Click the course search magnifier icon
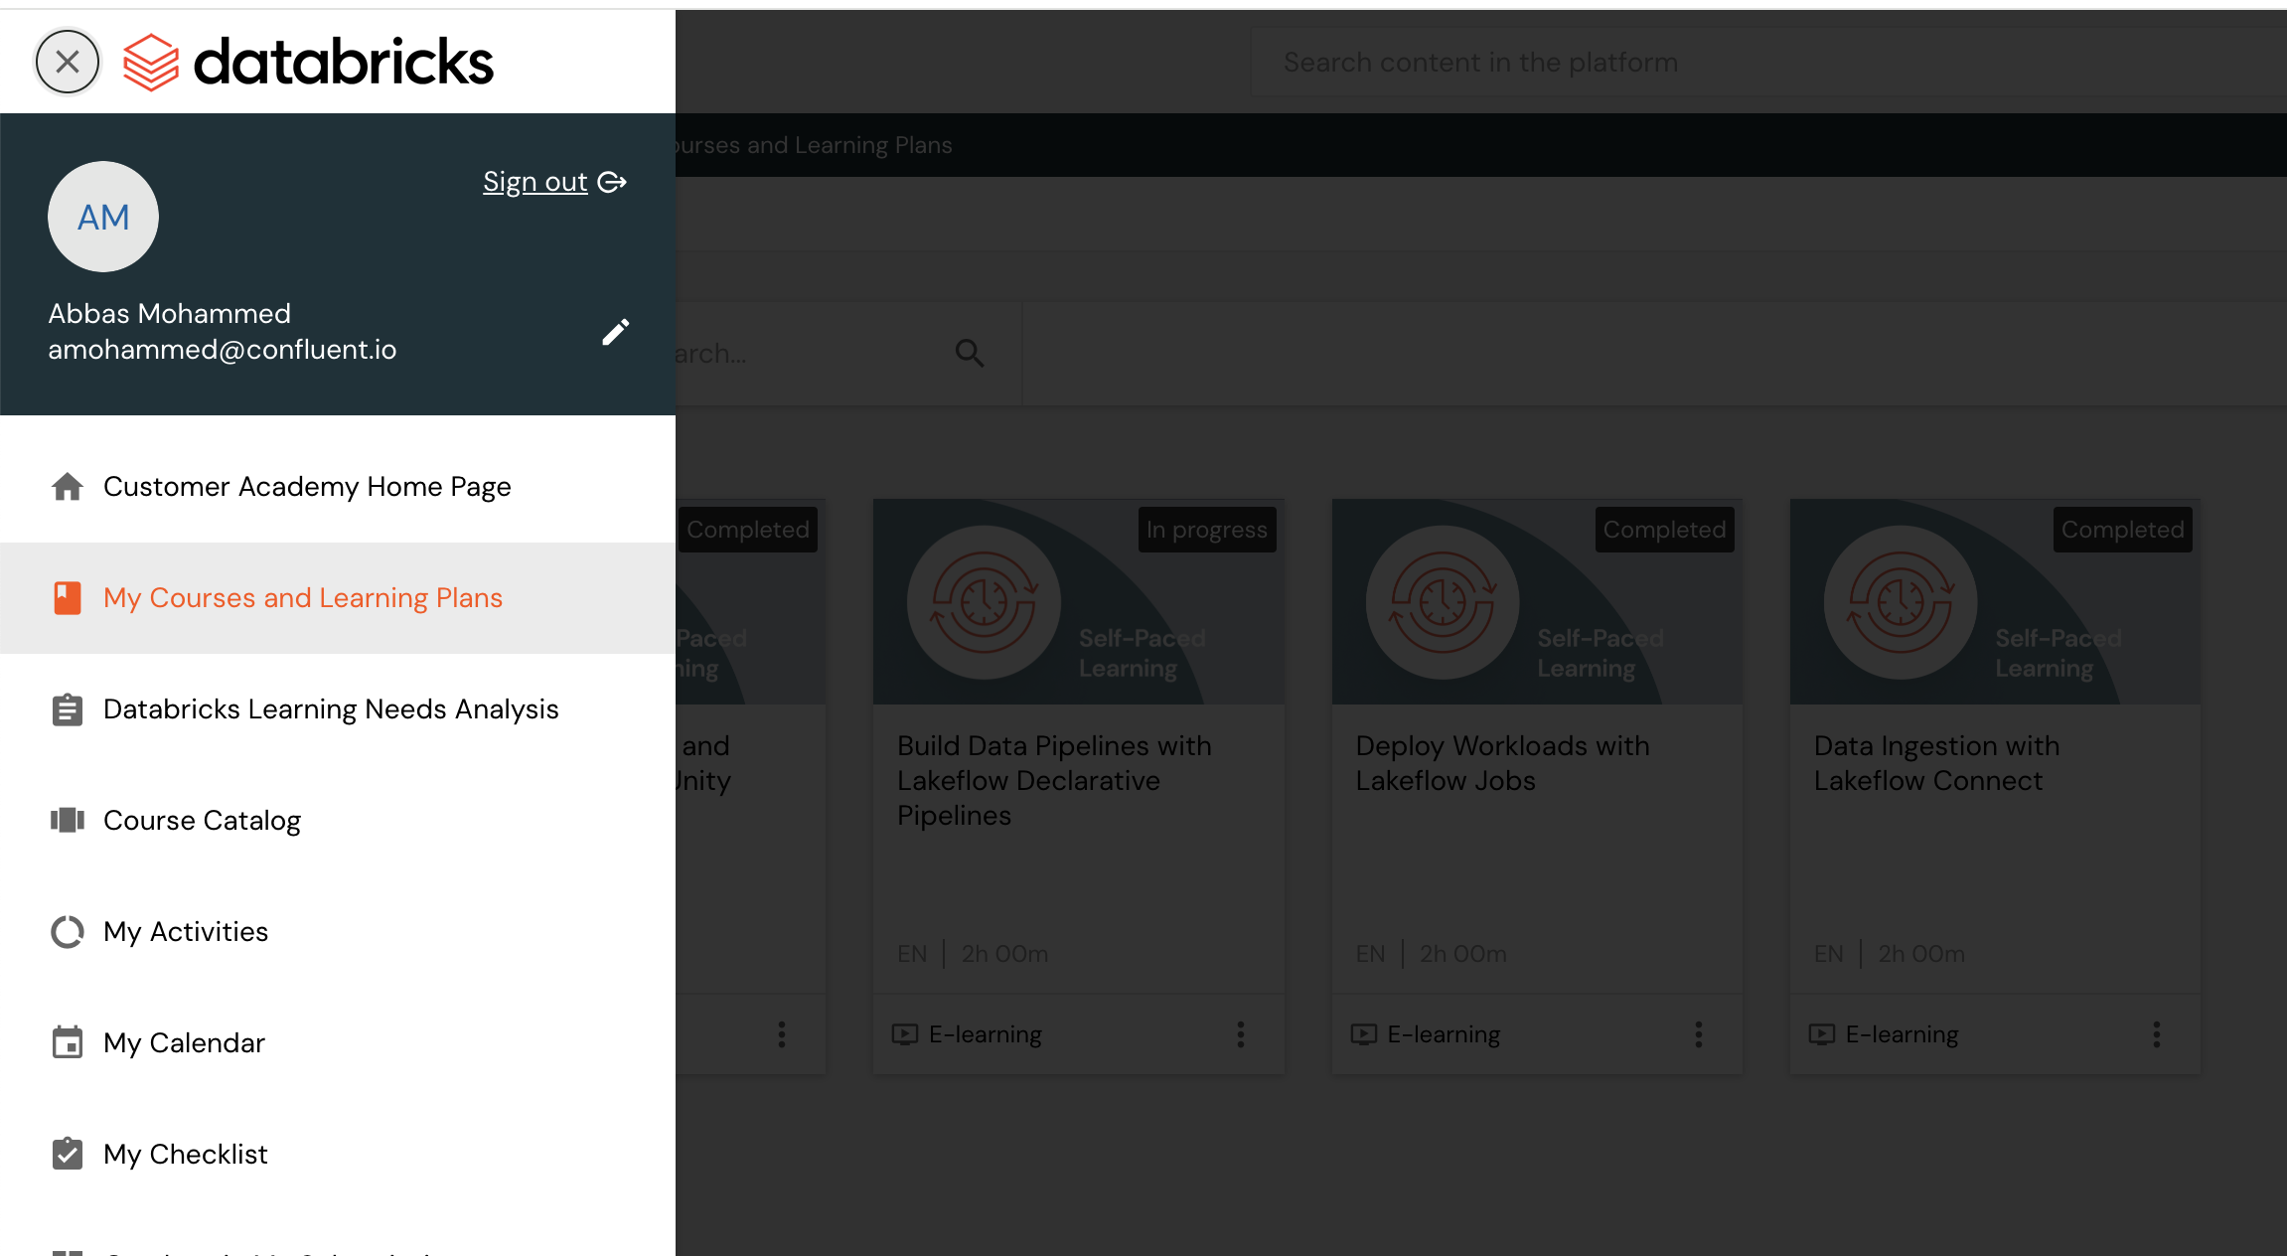2287x1256 pixels. (x=969, y=354)
